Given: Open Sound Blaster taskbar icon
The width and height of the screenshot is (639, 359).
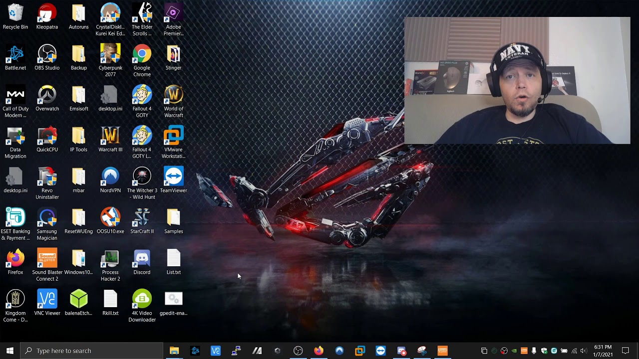Looking at the screenshot, I should (443, 351).
